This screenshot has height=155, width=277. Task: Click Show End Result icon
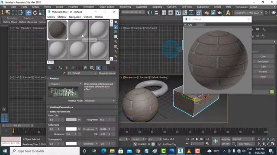coord(105,68)
